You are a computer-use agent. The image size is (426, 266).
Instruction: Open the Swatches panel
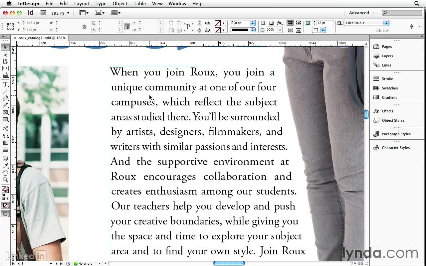click(390, 88)
